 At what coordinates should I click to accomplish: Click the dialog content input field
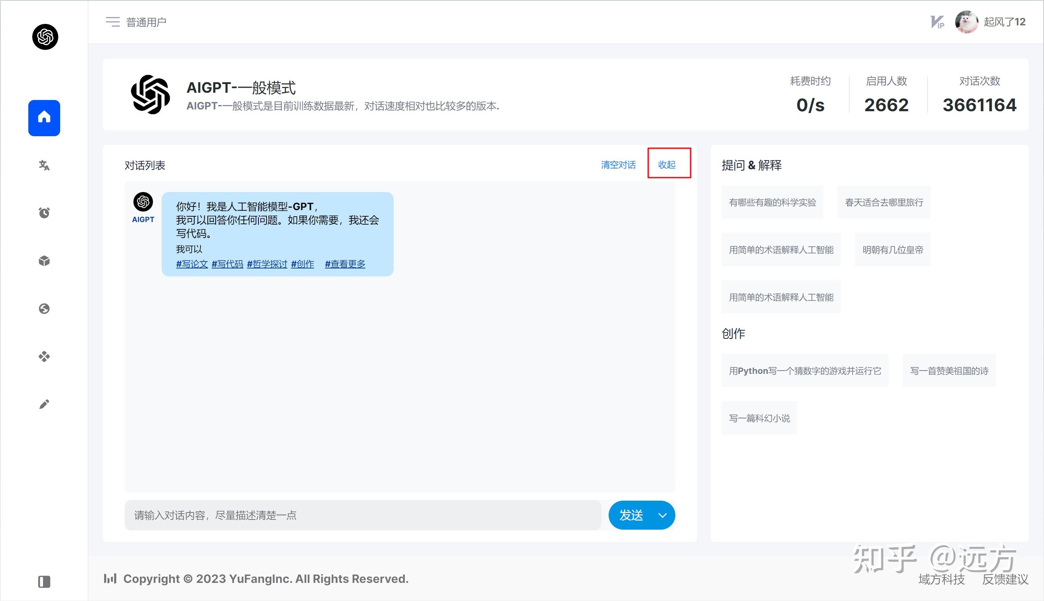(362, 515)
